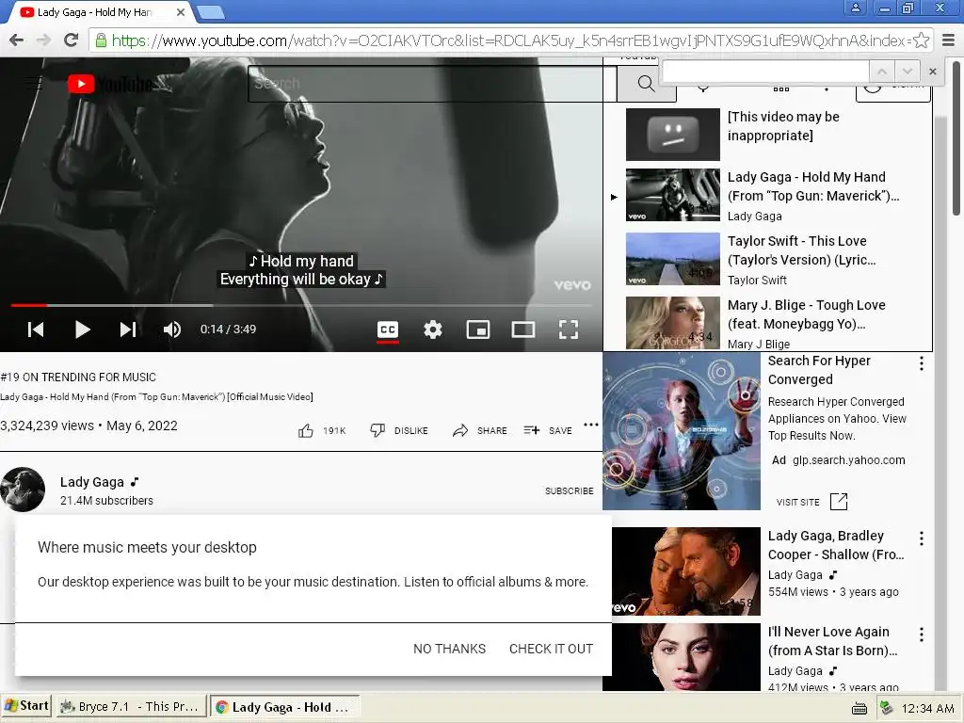Click the browser forward arrow
Image resolution: width=964 pixels, height=723 pixels.
click(x=43, y=40)
